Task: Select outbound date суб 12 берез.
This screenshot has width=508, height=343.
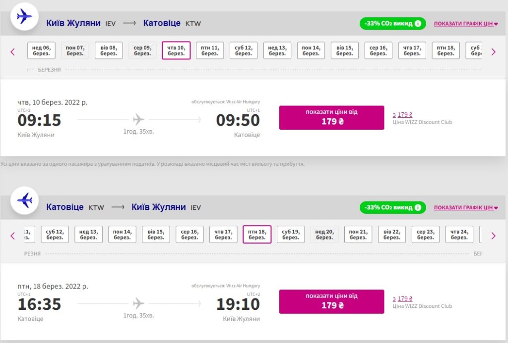Action: (x=244, y=50)
